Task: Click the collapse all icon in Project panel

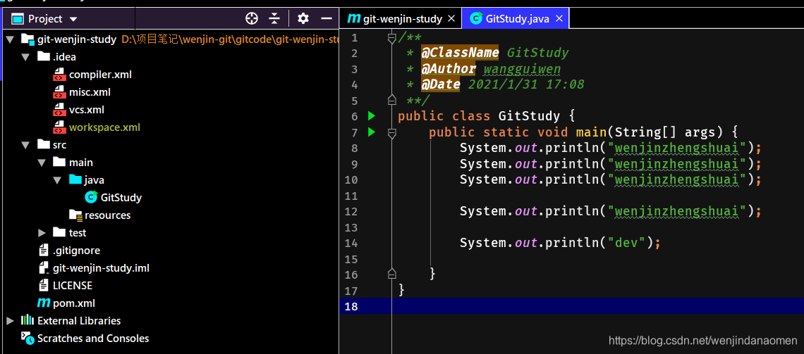Action: pyautogui.click(x=275, y=19)
